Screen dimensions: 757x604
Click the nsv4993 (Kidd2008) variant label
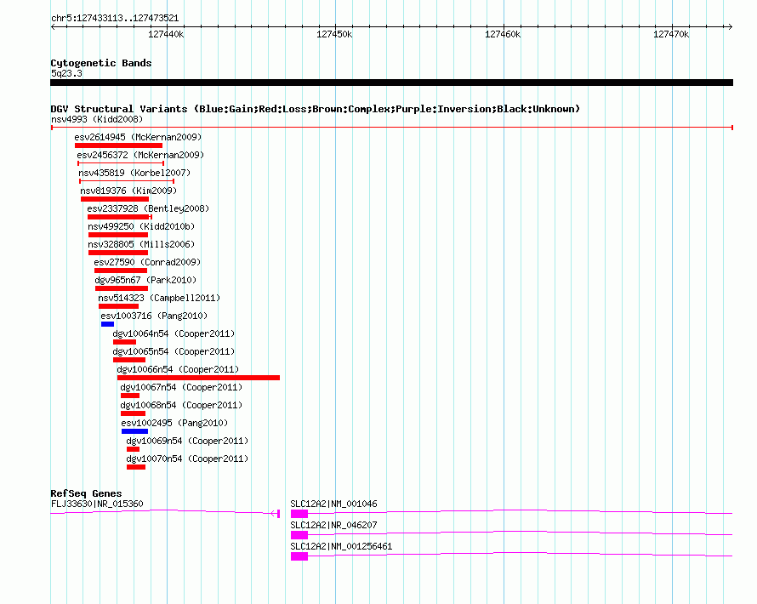[97, 119]
